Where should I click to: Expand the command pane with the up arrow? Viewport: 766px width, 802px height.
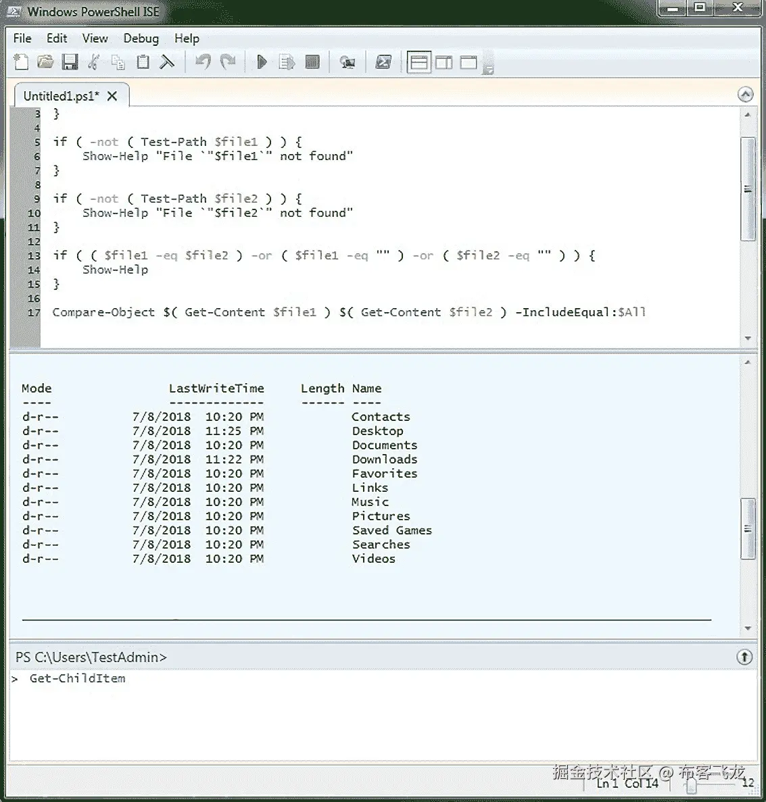pos(744,656)
